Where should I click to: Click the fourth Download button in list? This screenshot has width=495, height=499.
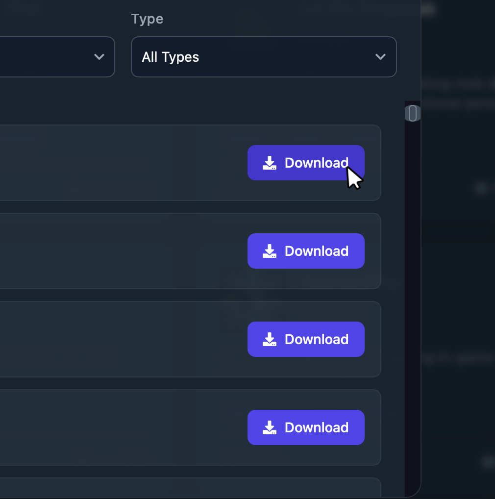306,427
